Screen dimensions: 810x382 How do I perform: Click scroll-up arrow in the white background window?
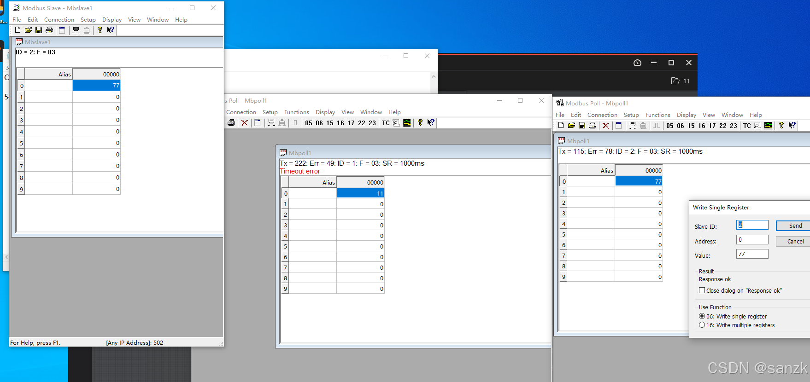(x=434, y=77)
